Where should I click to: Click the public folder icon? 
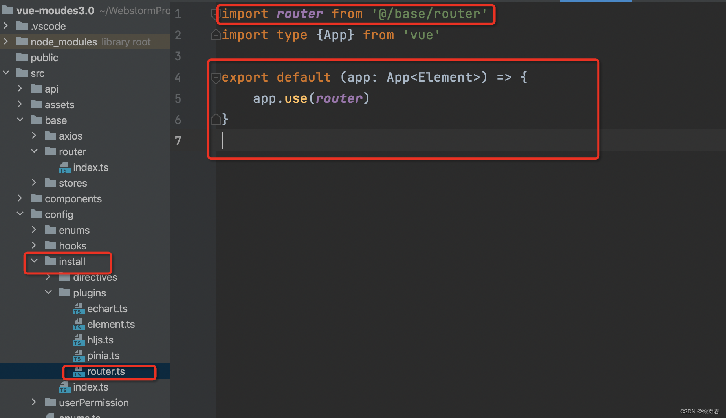click(x=22, y=57)
